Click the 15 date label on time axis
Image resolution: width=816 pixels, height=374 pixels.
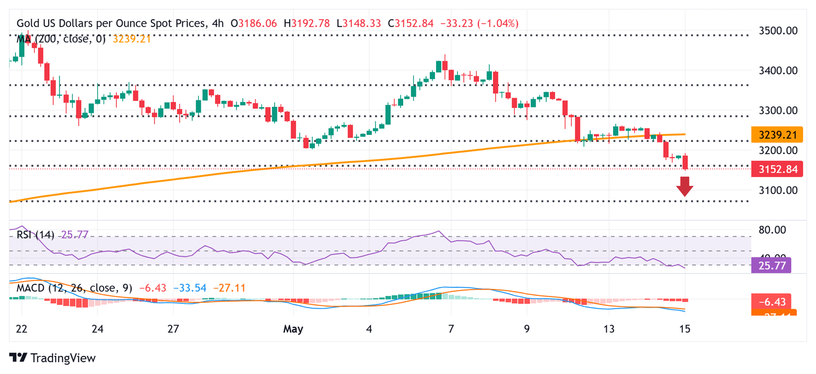click(685, 329)
